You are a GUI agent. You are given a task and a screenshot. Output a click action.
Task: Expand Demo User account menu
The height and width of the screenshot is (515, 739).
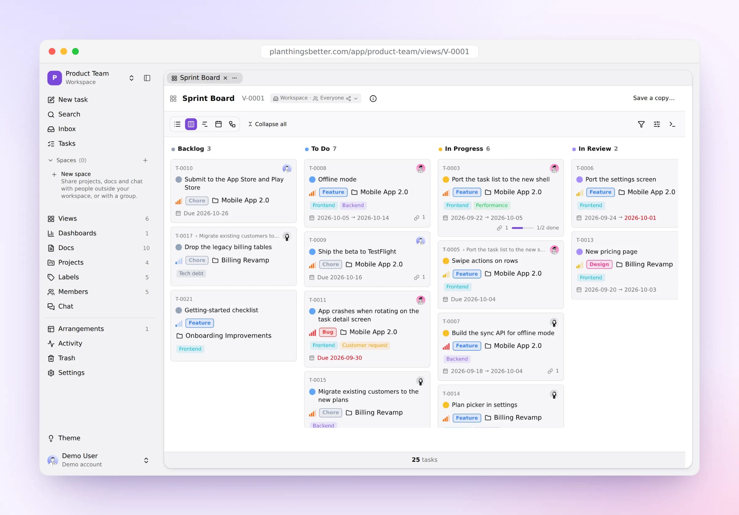coord(146,460)
